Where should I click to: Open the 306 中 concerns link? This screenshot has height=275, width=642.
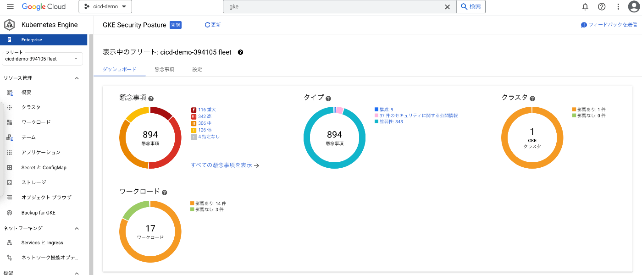coord(205,123)
